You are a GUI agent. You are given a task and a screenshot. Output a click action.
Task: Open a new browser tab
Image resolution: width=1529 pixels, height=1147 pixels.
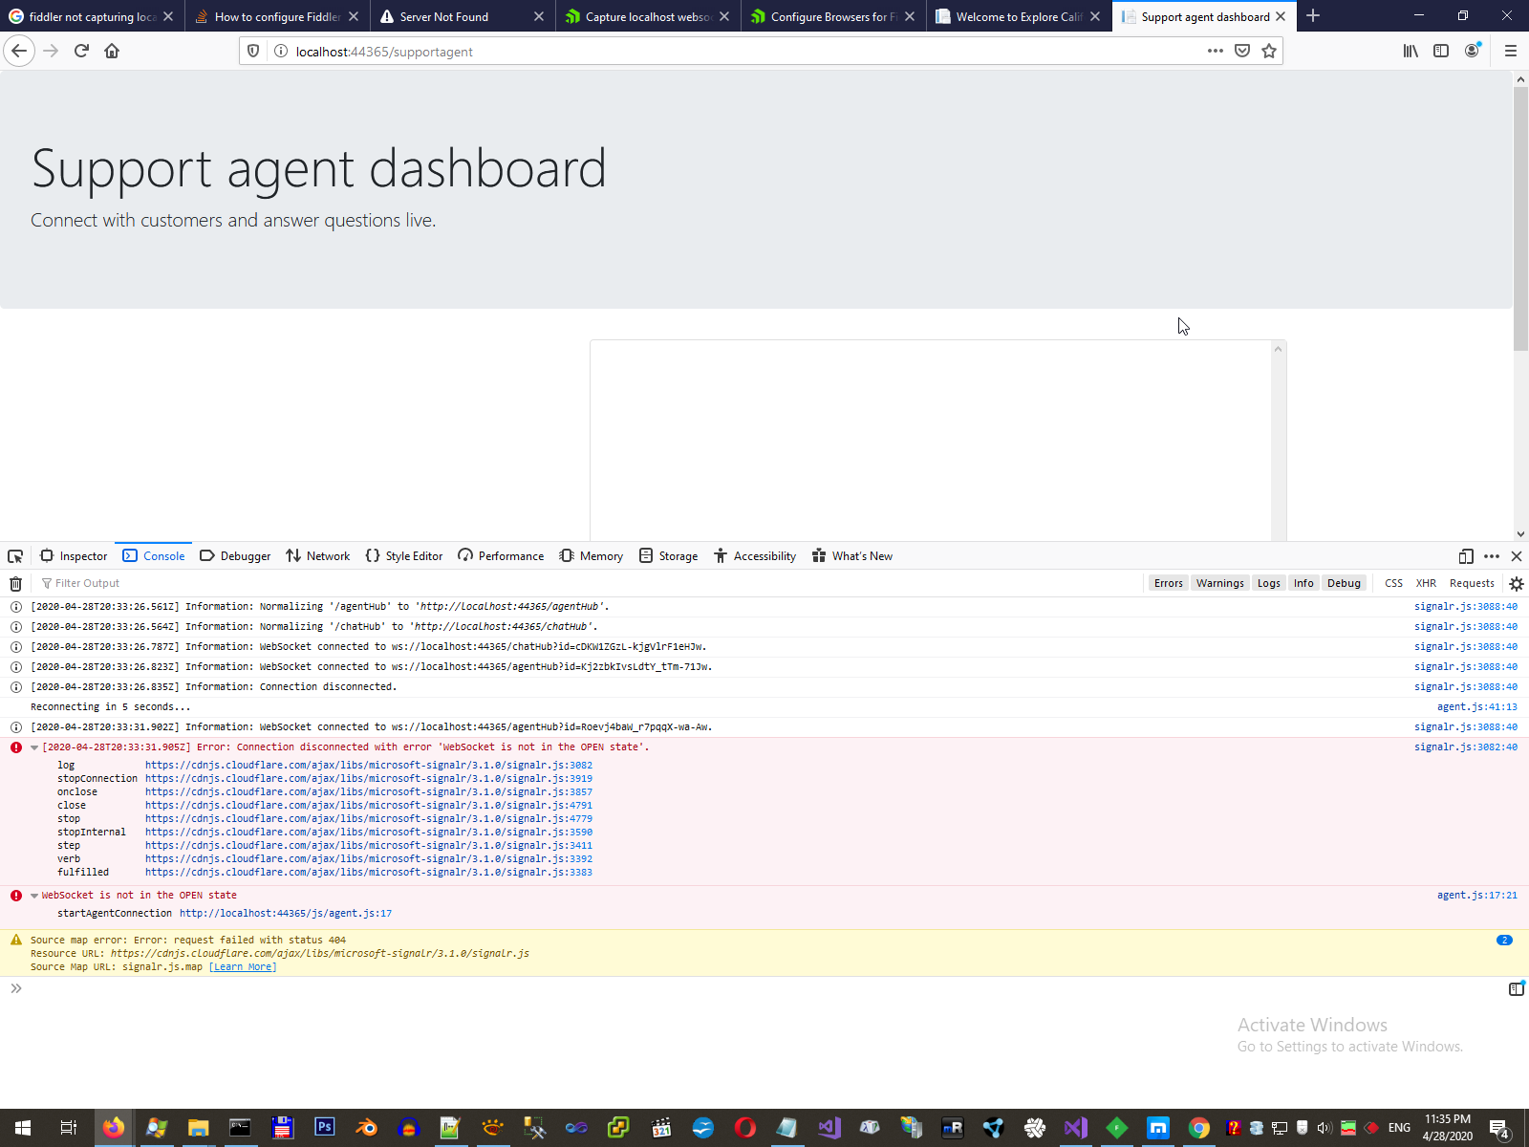pos(1313,16)
